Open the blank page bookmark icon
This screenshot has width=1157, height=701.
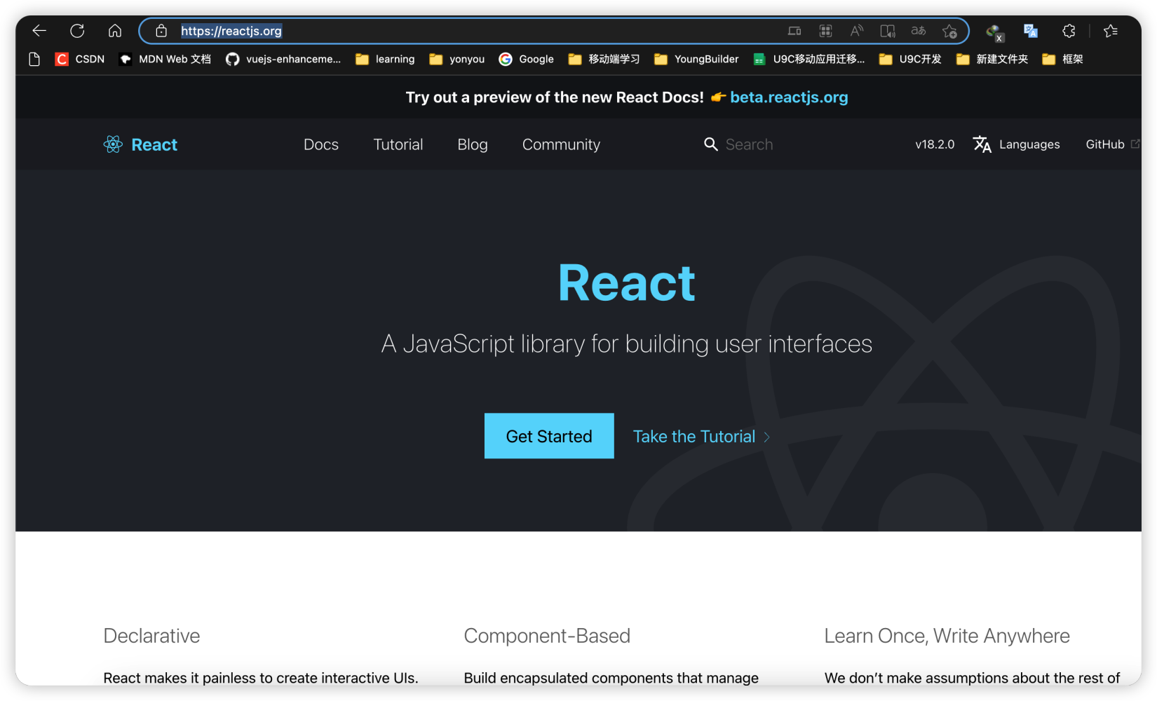coord(34,59)
